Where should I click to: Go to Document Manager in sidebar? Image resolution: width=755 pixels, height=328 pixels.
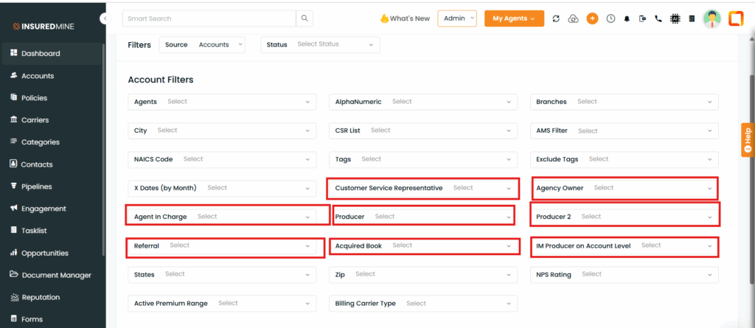coord(51,275)
